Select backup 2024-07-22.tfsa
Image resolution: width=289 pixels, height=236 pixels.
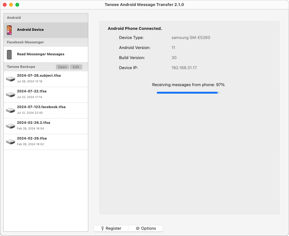coord(46,95)
